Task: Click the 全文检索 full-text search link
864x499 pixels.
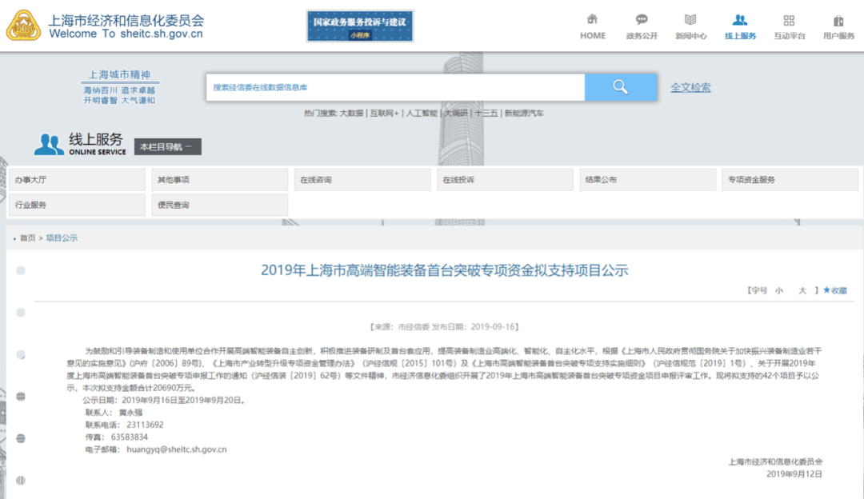Action: [x=690, y=88]
